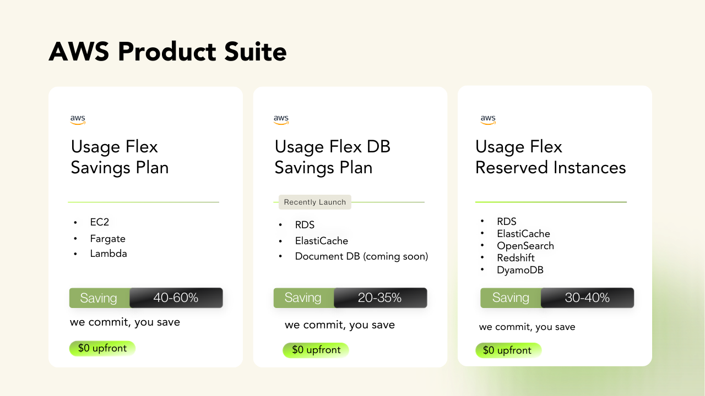Click the 40-60% saving bar
This screenshot has height=396, width=705.
(176, 298)
